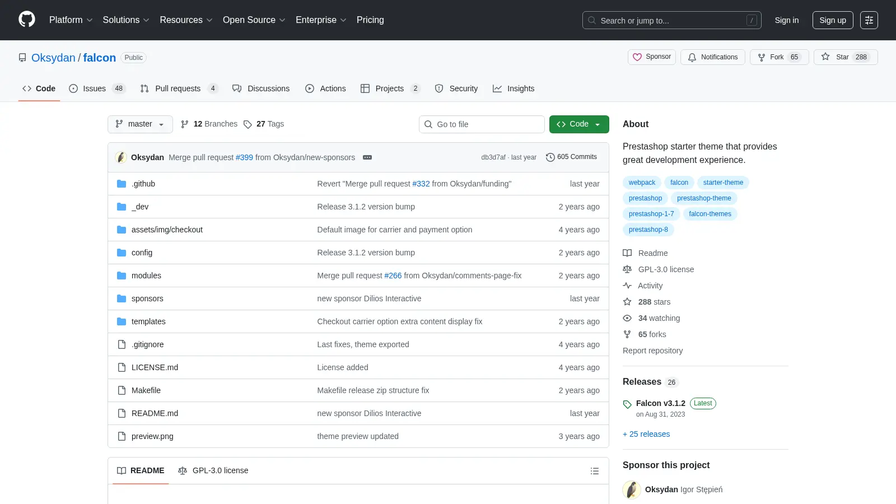The image size is (896, 504).
Task: Switch to the Pull requests tab
Action: point(179,88)
